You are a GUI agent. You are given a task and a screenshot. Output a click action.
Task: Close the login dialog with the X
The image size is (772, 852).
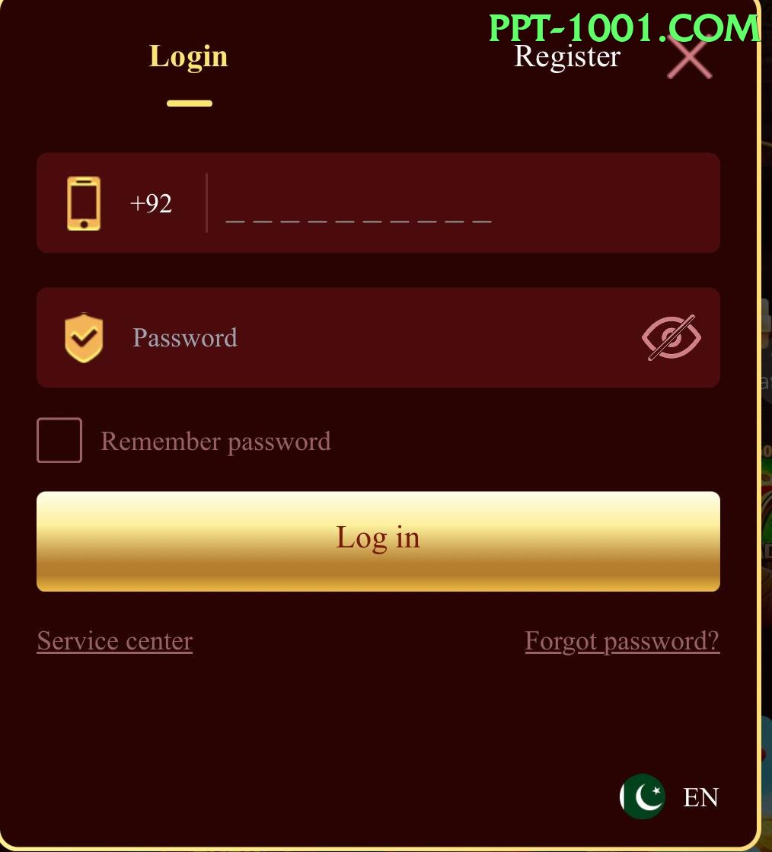click(x=690, y=58)
